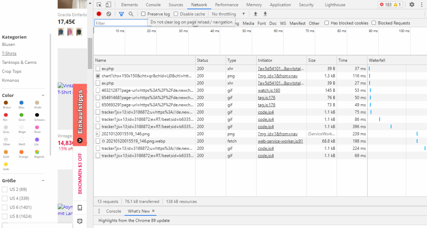This screenshot has height=228, width=427.
Task: Switch to the Performance tab
Action: 227,5
